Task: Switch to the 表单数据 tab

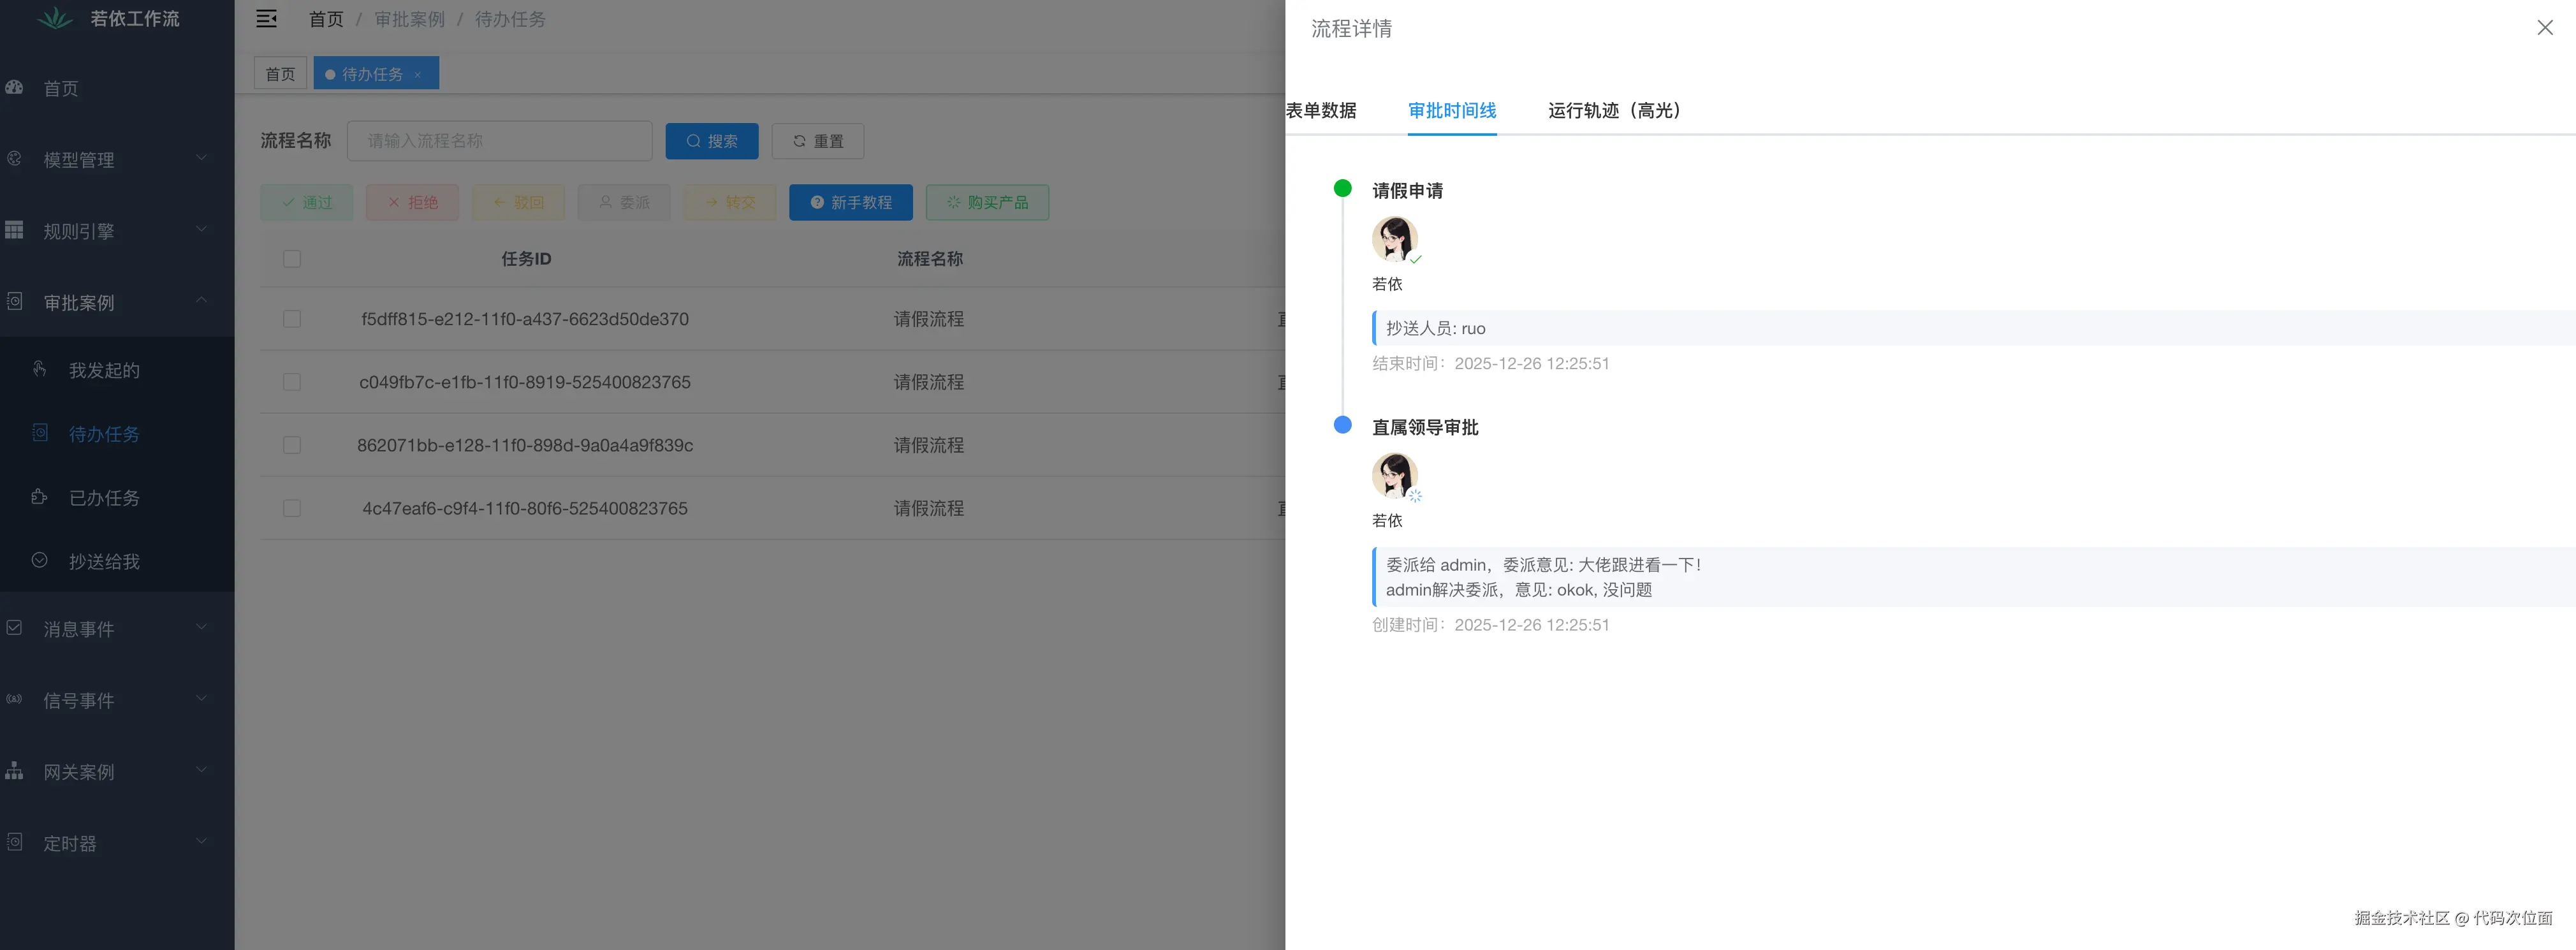Action: click(x=1321, y=111)
